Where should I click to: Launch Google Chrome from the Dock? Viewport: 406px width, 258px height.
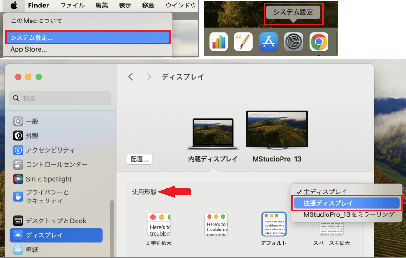(x=319, y=42)
